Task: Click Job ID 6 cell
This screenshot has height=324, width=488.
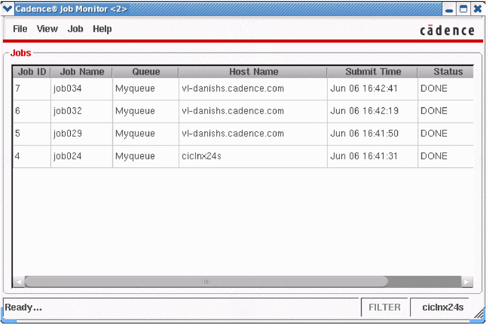Action: pyautogui.click(x=32, y=111)
